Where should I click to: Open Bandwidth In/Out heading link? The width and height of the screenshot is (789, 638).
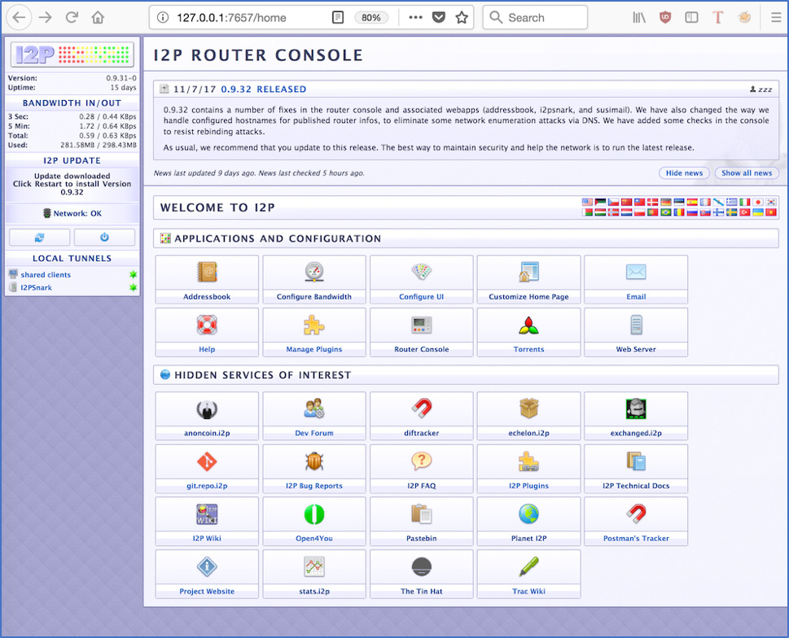pos(72,103)
